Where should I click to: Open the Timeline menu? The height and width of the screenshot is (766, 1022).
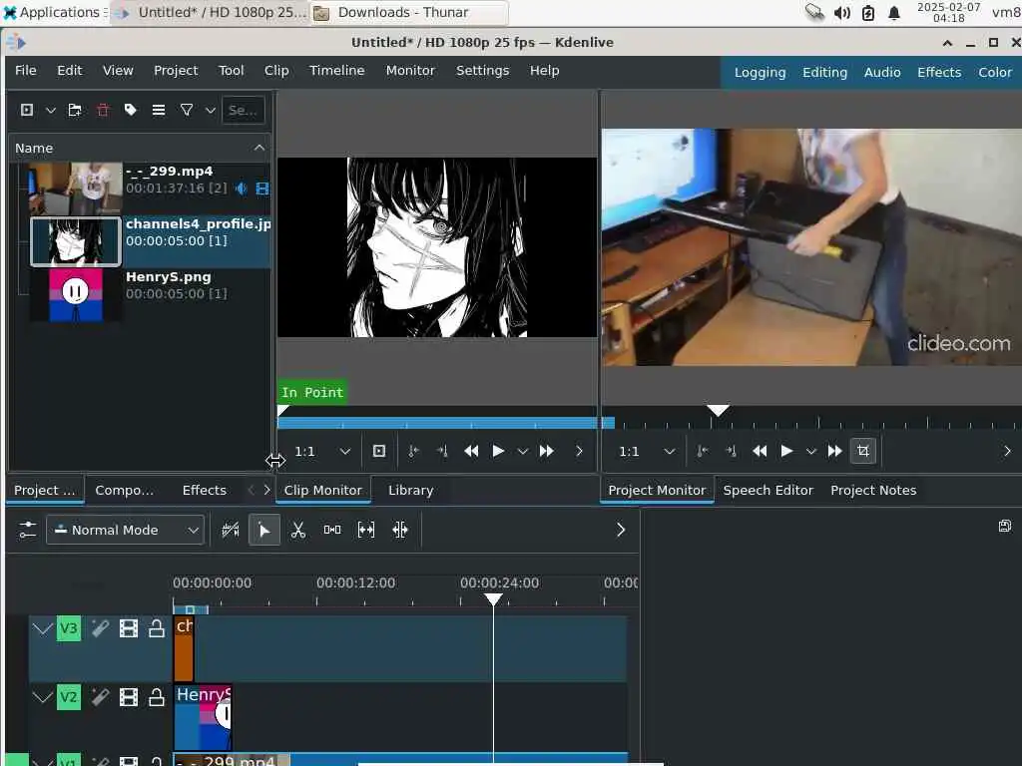337,71
